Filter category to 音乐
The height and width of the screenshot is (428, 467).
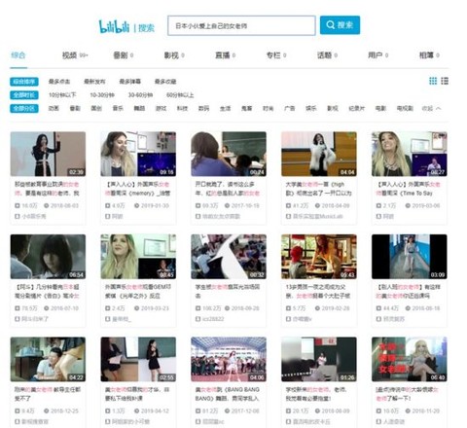[x=118, y=108]
